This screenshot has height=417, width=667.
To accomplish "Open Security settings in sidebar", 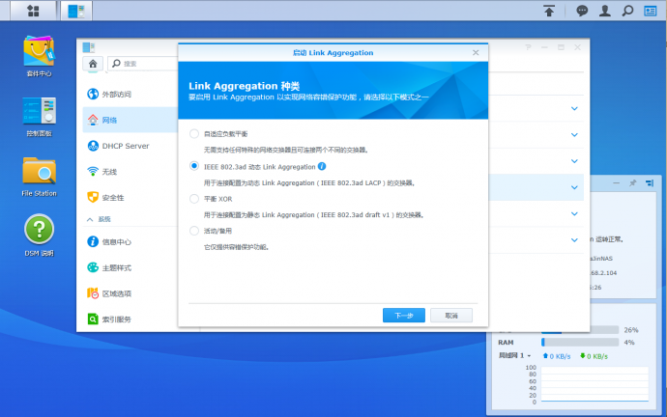I will (x=130, y=198).
